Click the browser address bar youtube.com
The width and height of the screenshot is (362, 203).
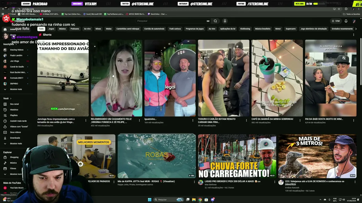(x=175, y=9)
